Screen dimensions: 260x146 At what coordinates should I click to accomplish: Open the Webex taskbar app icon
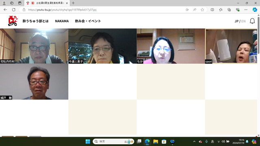pyautogui.click(x=172, y=142)
